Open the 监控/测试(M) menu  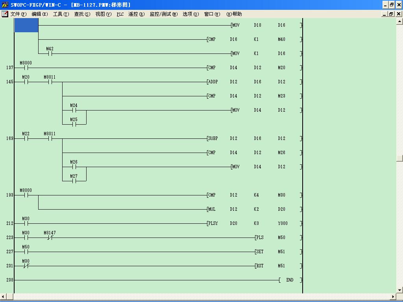pyautogui.click(x=163, y=14)
